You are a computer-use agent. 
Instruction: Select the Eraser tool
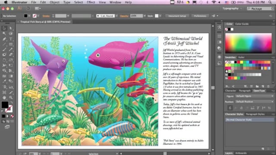click(x=11, y=55)
